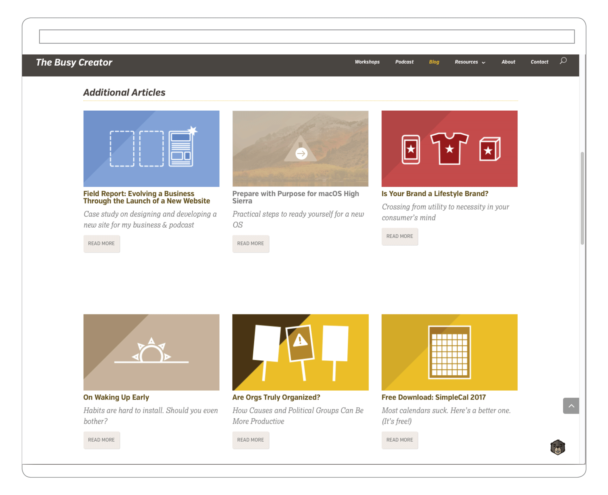The width and height of the screenshot is (608, 495).
Task: Click the page vertical scrollbar thumb
Action: [x=582, y=199]
